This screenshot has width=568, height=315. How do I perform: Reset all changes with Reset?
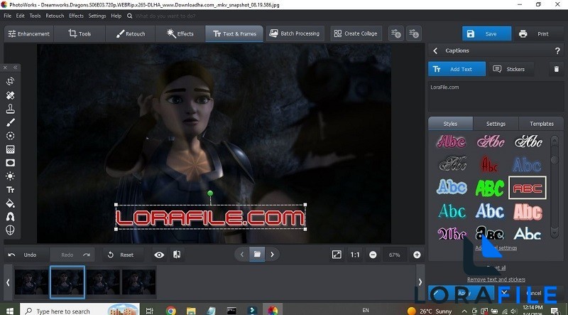tap(122, 255)
